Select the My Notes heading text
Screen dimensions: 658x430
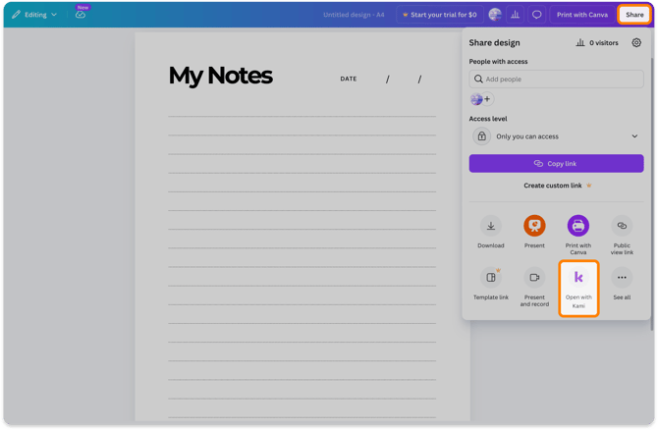tap(221, 76)
